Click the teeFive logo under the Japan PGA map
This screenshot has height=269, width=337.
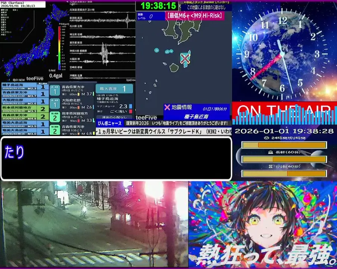pyautogui.click(x=35, y=79)
